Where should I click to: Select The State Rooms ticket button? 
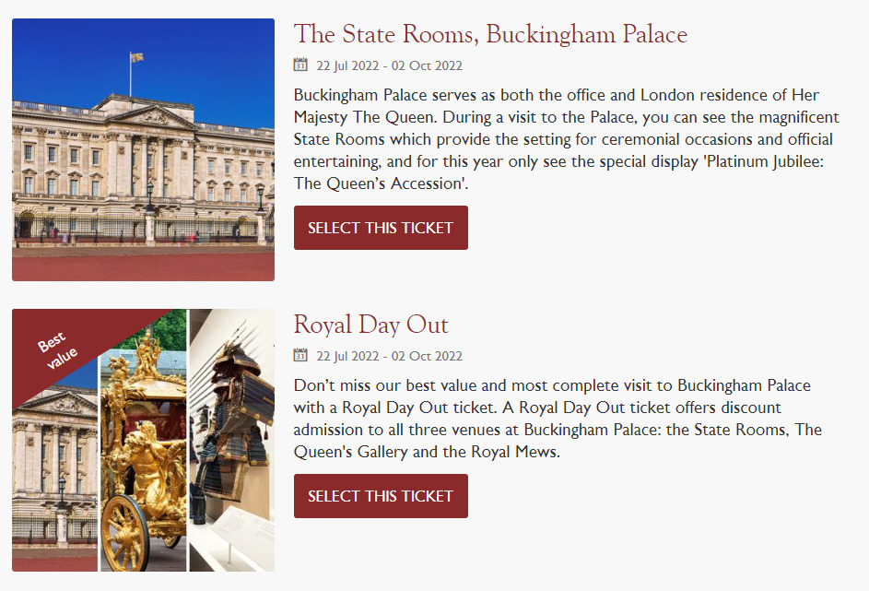click(381, 228)
